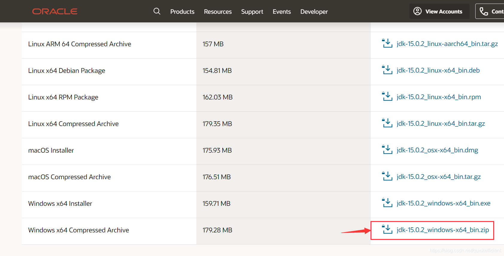Open the Resources menu
Image resolution: width=504 pixels, height=256 pixels.
tap(218, 12)
